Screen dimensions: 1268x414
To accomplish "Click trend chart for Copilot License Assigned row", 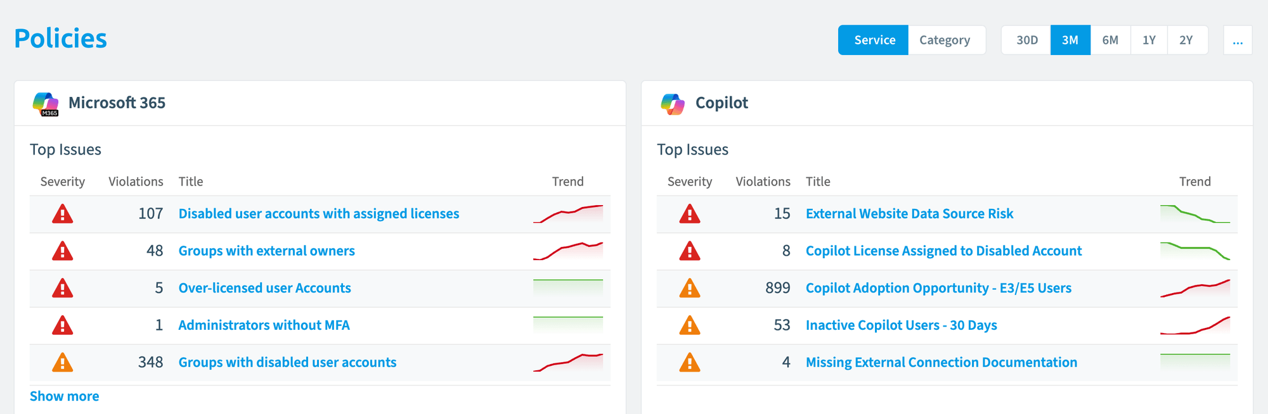I will click(1195, 251).
